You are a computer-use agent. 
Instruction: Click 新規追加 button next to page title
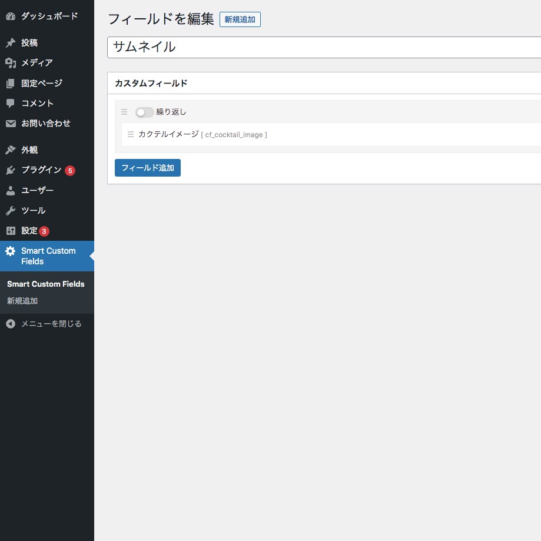click(x=240, y=19)
